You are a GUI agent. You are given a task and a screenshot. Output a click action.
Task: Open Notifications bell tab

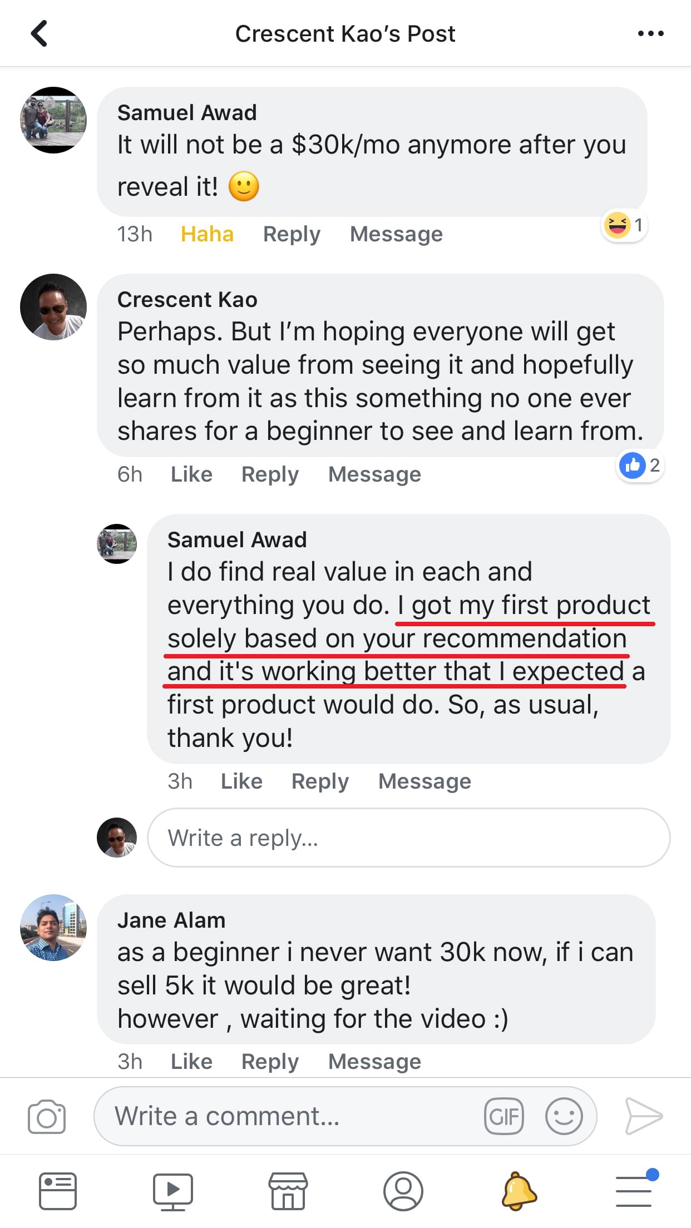tap(519, 1191)
